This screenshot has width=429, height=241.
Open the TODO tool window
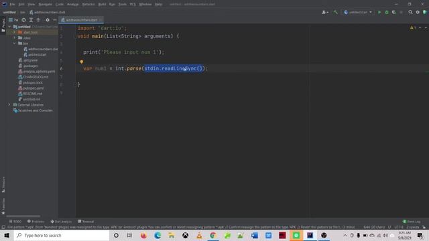click(x=15, y=222)
